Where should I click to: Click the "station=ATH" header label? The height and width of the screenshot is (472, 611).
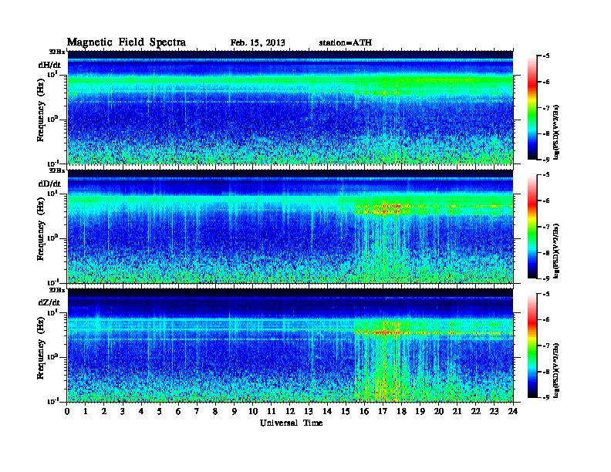pos(346,43)
